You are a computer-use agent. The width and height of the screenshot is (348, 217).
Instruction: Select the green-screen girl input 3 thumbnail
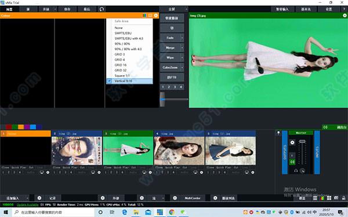pyautogui.click(x=128, y=151)
